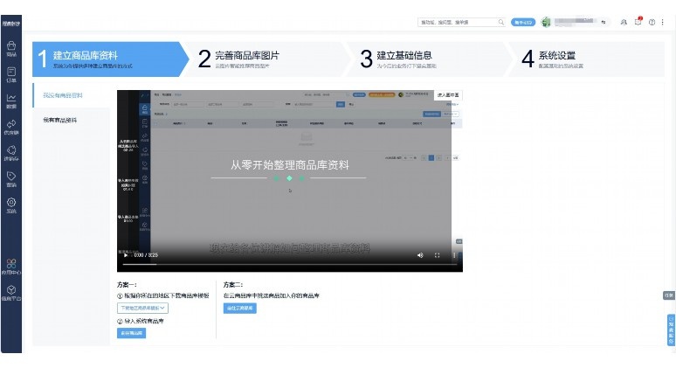Click the switch-account arrows icon in header
Viewport: 676px width, 368px height.
click(x=604, y=22)
